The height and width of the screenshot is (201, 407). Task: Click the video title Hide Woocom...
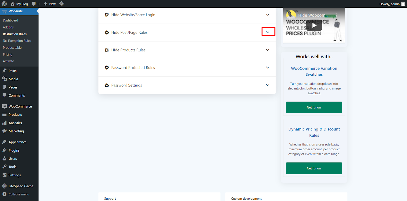point(313,15)
